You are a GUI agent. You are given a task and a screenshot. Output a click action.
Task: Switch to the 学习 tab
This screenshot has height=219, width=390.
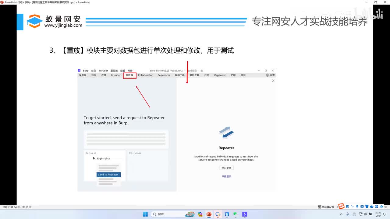243,75
